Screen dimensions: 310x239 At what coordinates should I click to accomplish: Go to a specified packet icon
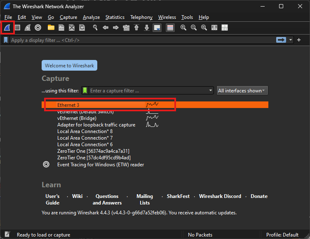click(126, 28)
